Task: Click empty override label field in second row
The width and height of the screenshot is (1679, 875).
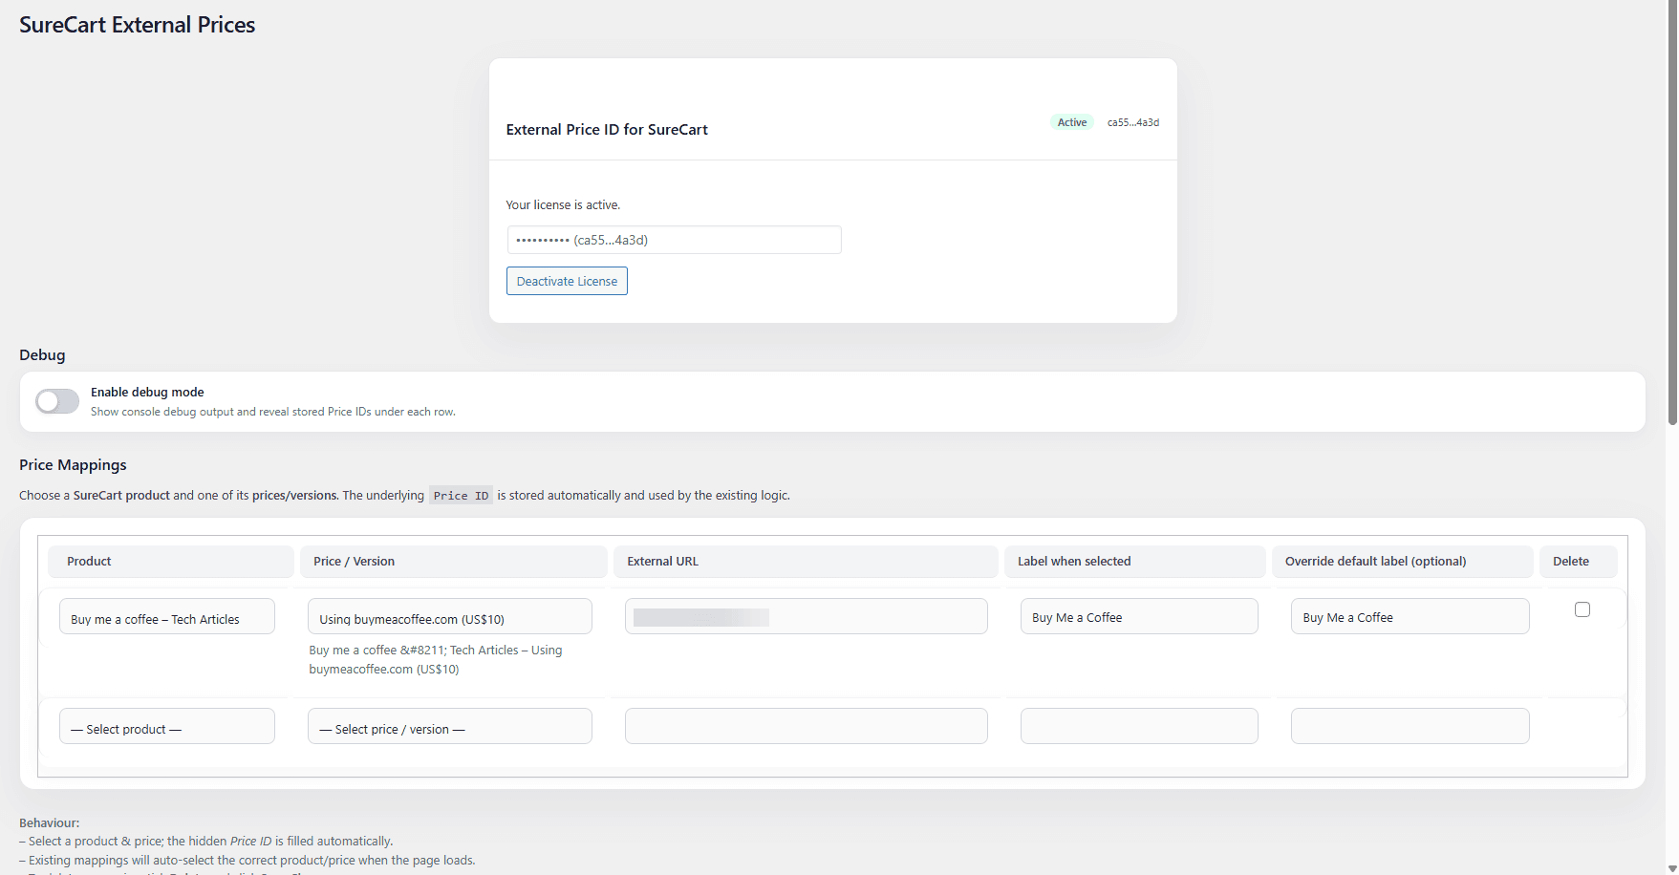Action: coord(1410,727)
